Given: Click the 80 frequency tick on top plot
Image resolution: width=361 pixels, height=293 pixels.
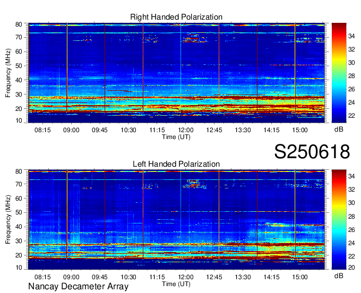Looking at the screenshot, I should pos(19,24).
